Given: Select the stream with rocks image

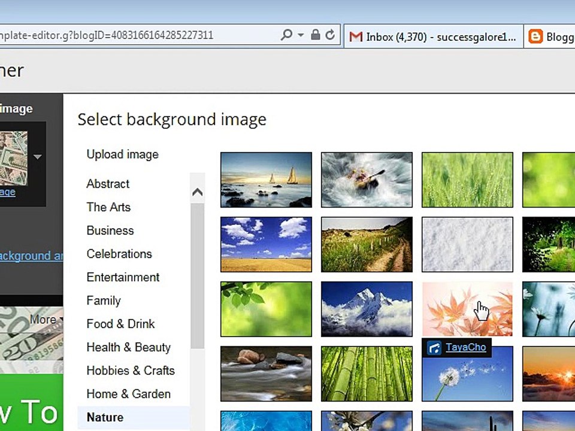Looking at the screenshot, I should [x=266, y=374].
